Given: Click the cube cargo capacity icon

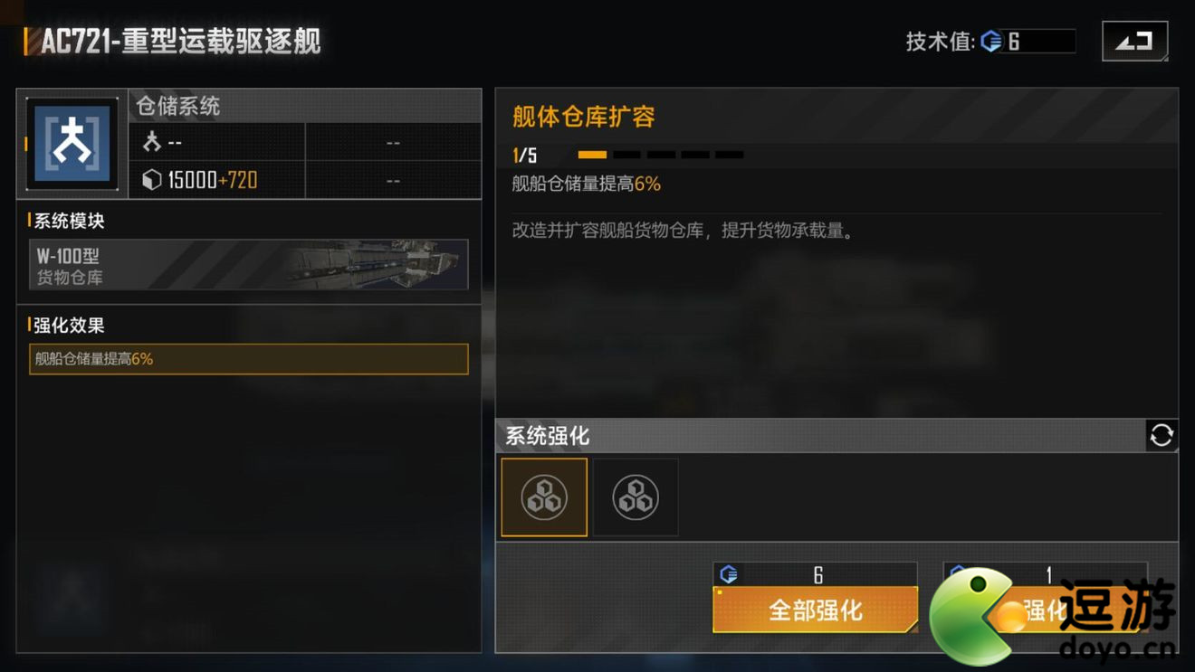Looking at the screenshot, I should coord(152,180).
